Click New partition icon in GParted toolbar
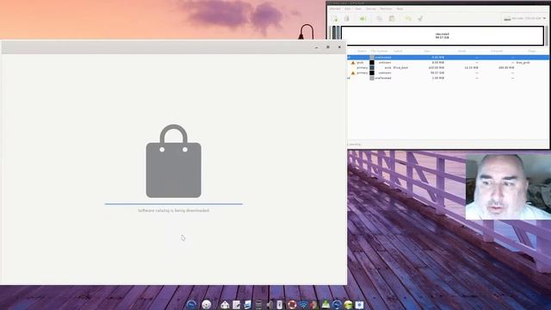Viewport: 551px width, 310px height. (336, 19)
